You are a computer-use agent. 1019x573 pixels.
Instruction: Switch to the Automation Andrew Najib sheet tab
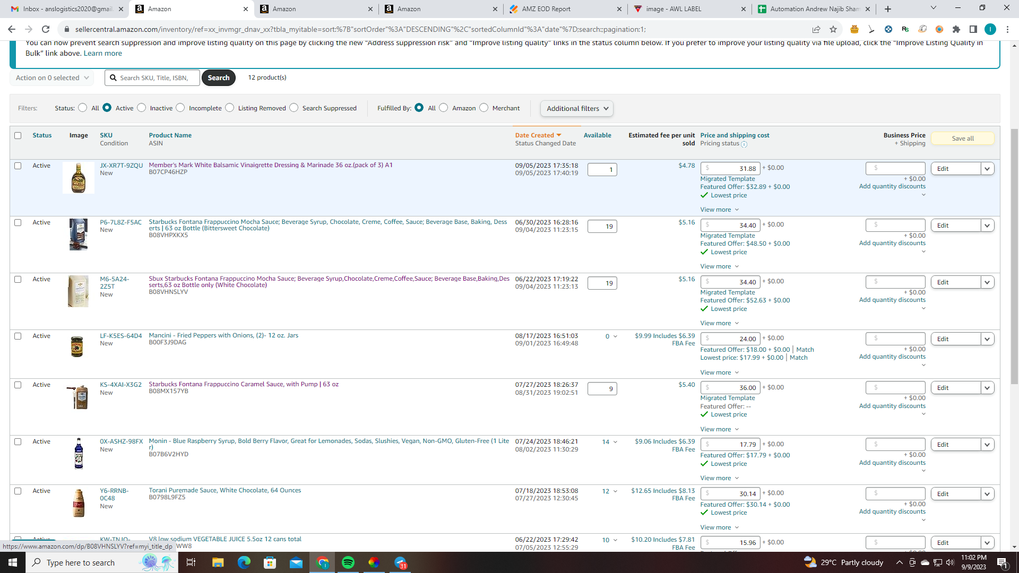coord(814,9)
